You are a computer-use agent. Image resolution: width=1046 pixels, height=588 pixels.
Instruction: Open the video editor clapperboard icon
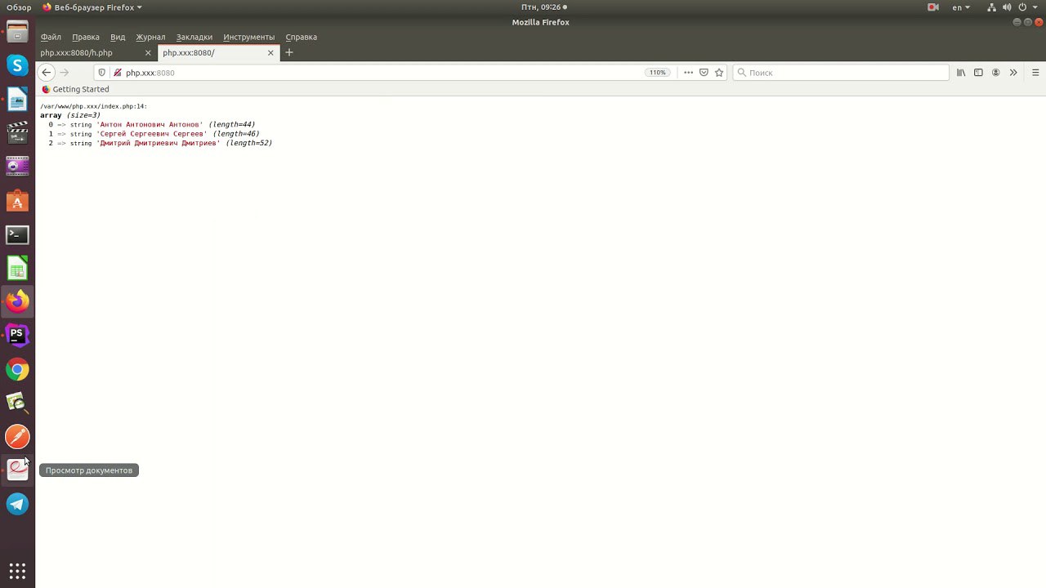[x=17, y=133]
